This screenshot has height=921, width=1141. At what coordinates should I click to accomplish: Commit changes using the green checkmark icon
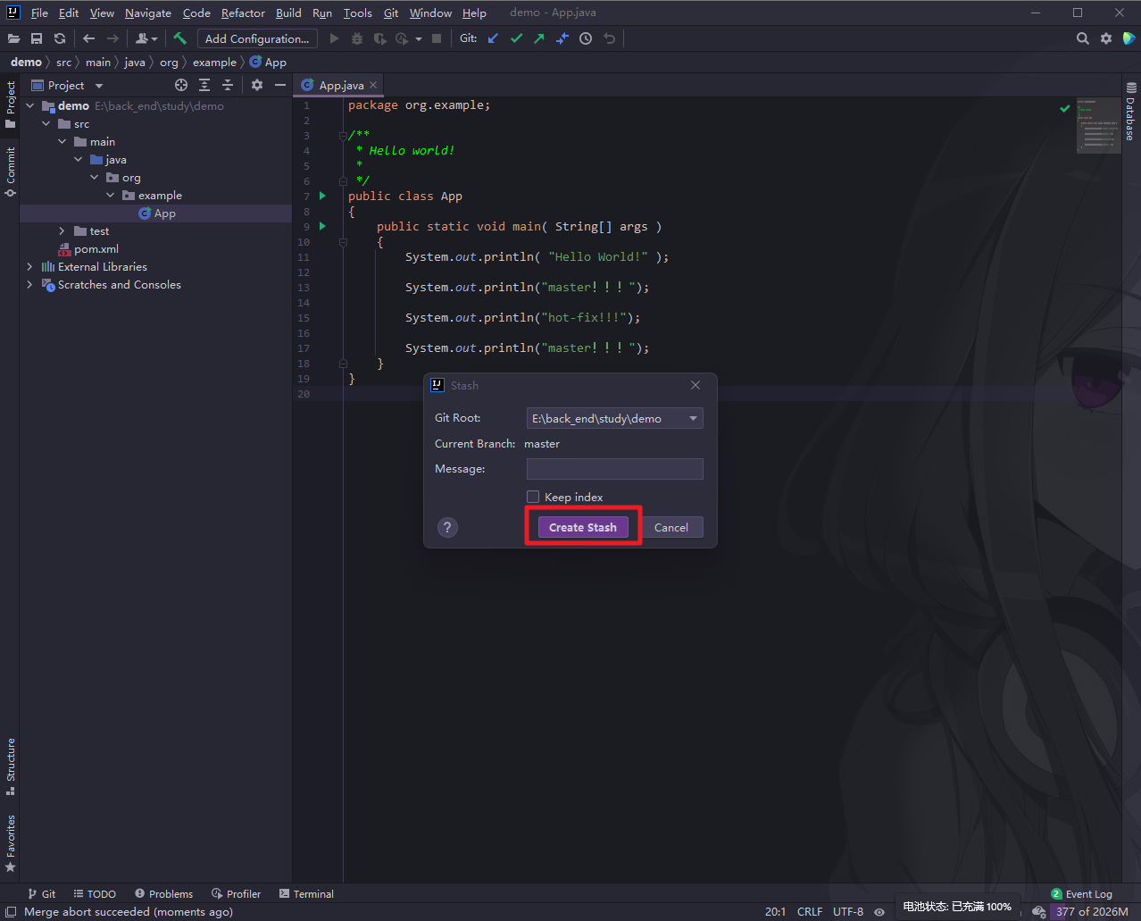click(516, 38)
